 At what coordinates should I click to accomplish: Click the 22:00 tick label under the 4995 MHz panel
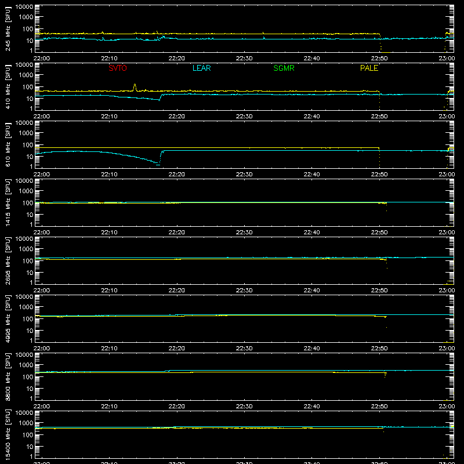tap(42, 349)
